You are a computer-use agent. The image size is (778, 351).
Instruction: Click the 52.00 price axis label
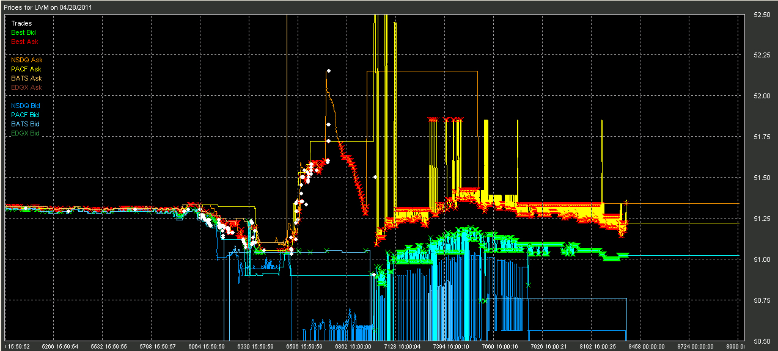click(761, 96)
